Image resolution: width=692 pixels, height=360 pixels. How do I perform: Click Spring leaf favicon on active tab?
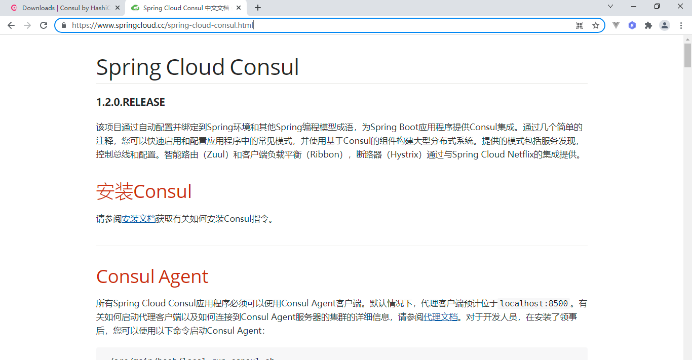(135, 8)
